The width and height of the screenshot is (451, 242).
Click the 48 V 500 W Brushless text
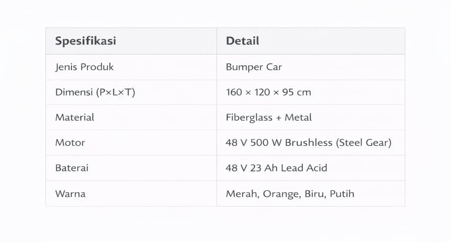click(x=276, y=142)
